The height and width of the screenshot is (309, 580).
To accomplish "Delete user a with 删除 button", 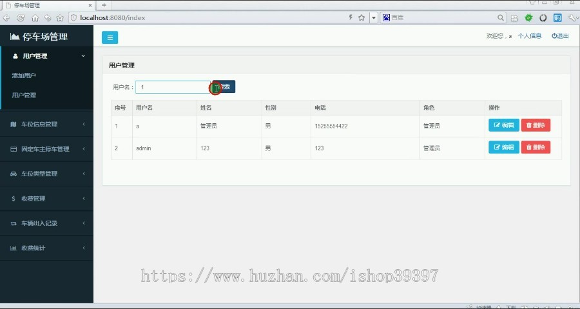I will [x=536, y=125].
